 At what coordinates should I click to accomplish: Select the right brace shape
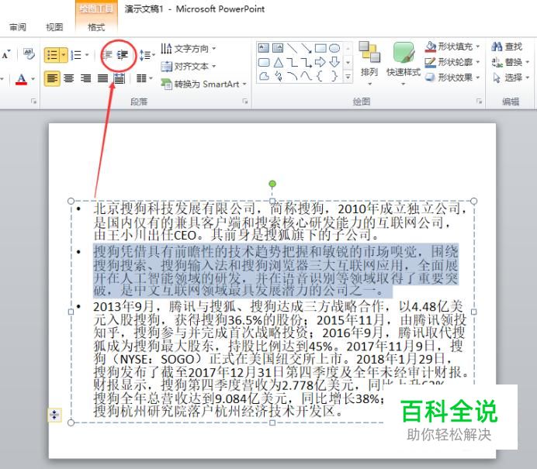[x=334, y=76]
